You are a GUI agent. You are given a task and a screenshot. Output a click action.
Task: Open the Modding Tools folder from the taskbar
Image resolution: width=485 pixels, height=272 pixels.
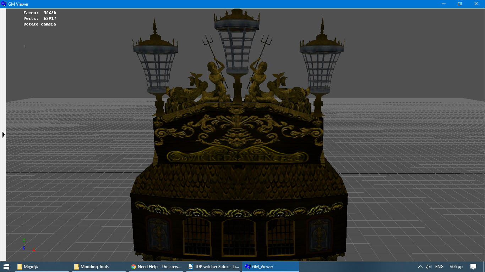[98, 267]
